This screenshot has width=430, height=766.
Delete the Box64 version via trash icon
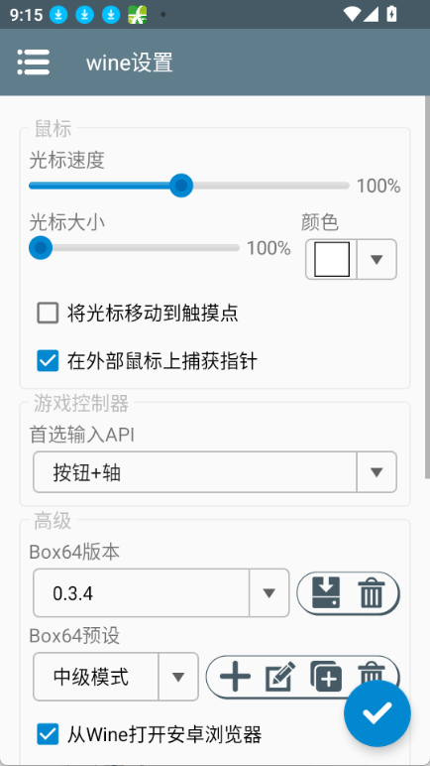pos(372,593)
